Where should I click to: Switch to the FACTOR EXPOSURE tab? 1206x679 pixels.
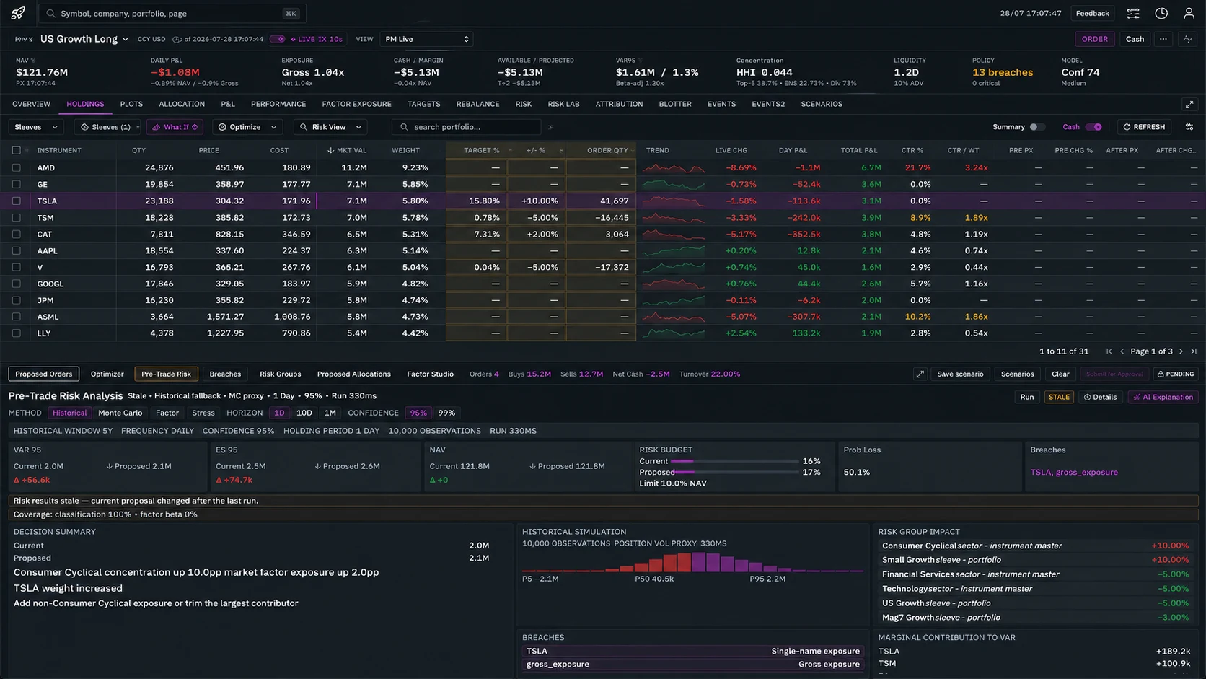(356, 104)
